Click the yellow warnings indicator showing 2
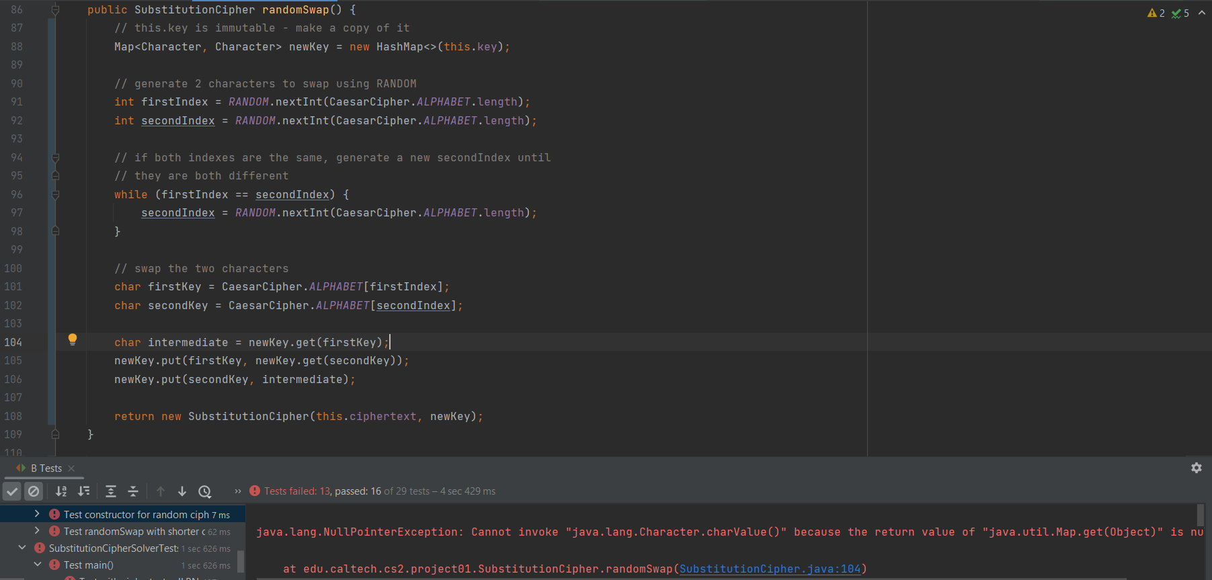 point(1156,13)
